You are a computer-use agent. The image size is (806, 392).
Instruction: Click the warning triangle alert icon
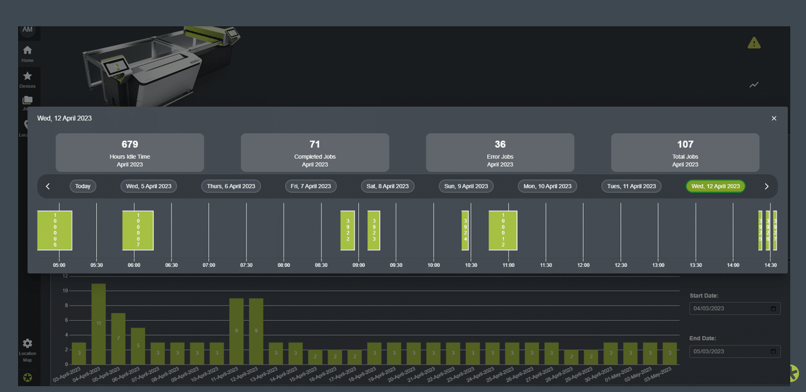coord(754,43)
